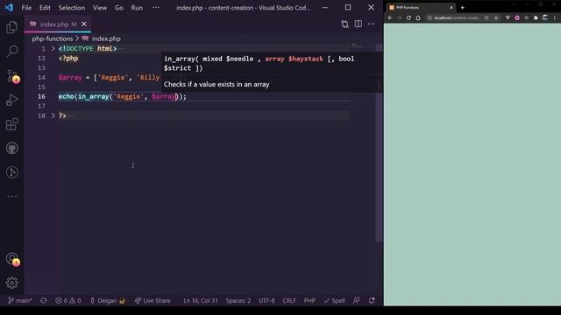Open the Edit menu
The height and width of the screenshot is (315, 561).
point(45,8)
